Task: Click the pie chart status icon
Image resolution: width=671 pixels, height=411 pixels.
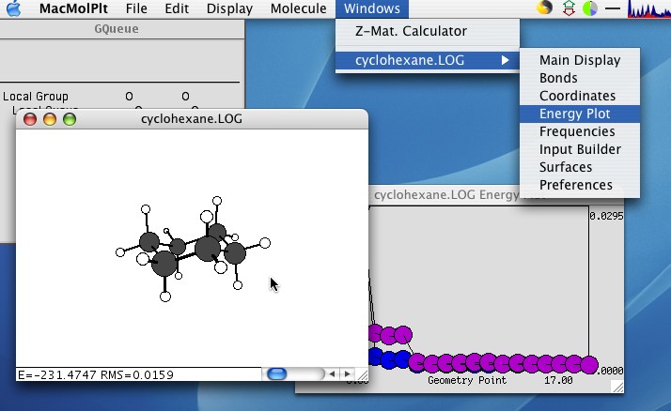Action: tap(591, 9)
